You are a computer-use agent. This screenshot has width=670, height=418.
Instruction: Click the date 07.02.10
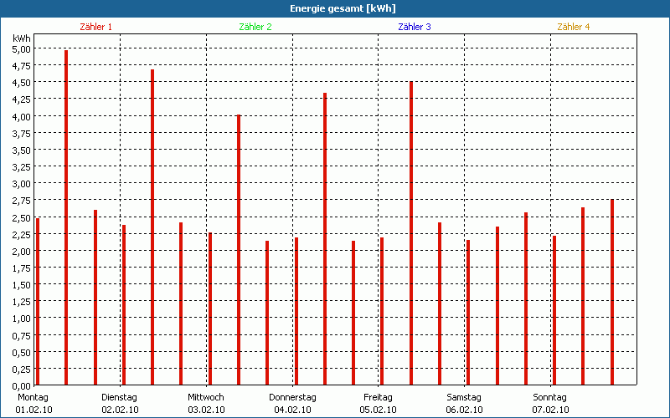[x=551, y=410]
